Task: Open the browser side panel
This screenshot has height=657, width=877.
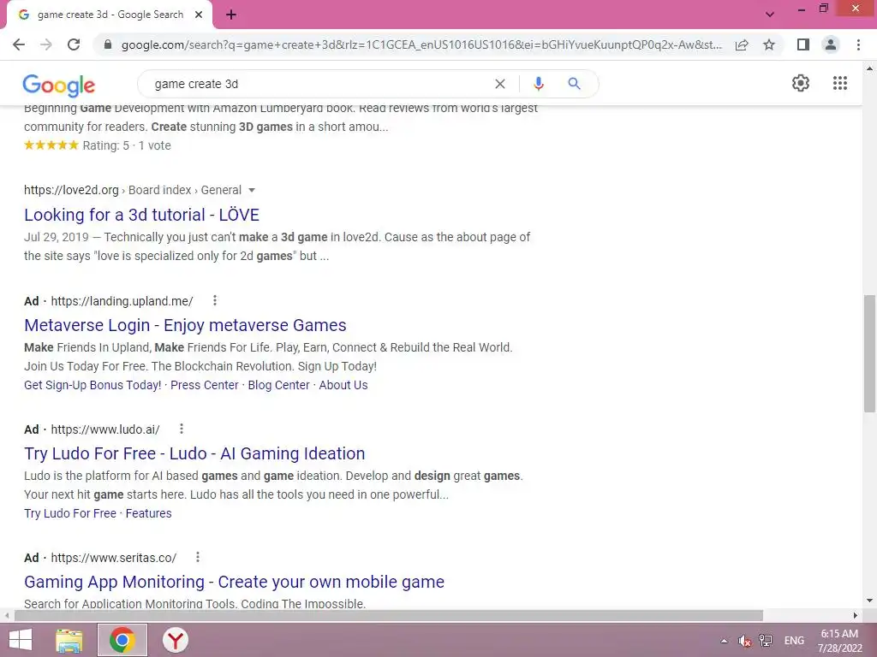Action: (x=803, y=44)
